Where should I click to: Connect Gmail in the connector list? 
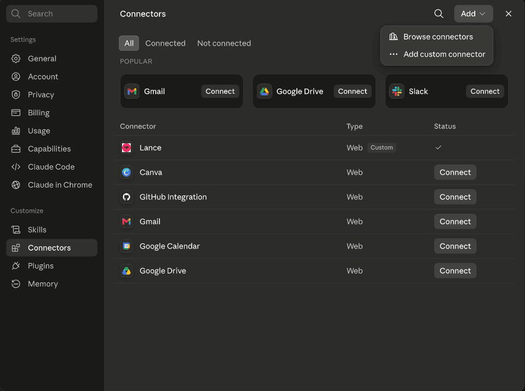point(455,221)
